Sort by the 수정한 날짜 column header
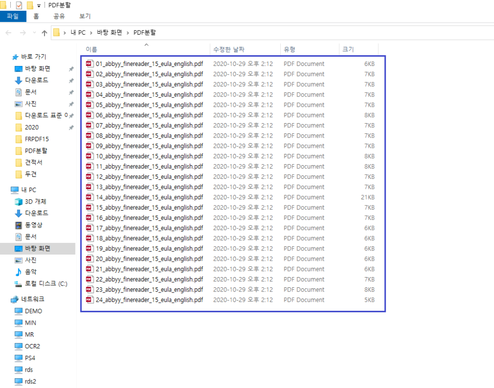This screenshot has width=494, height=388. point(229,50)
